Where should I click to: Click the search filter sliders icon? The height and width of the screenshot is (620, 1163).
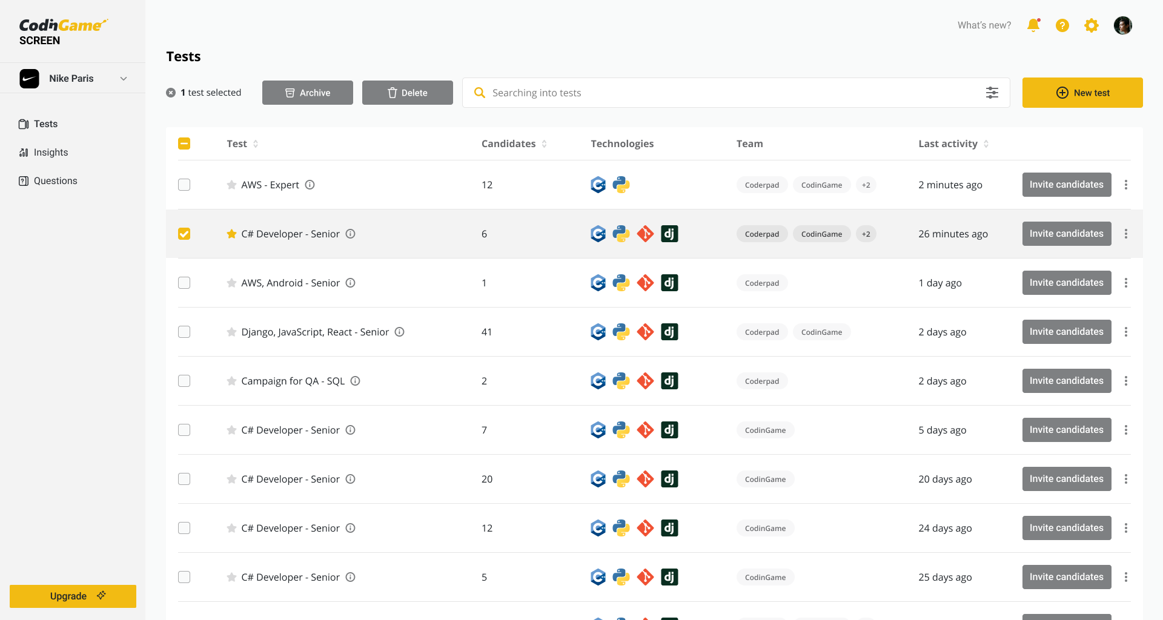[x=992, y=93]
